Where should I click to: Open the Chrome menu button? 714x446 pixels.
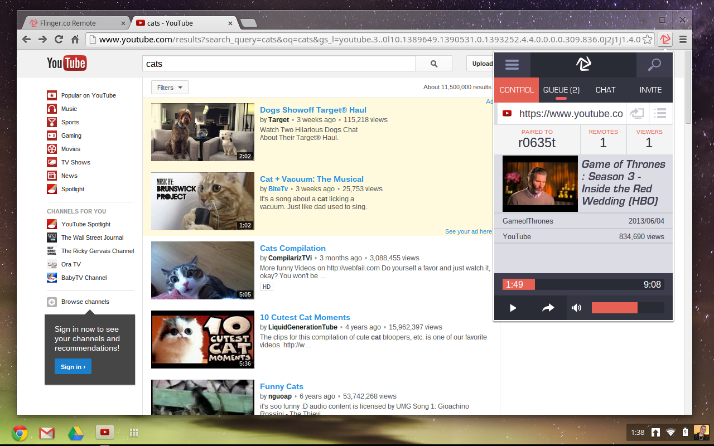coord(683,39)
